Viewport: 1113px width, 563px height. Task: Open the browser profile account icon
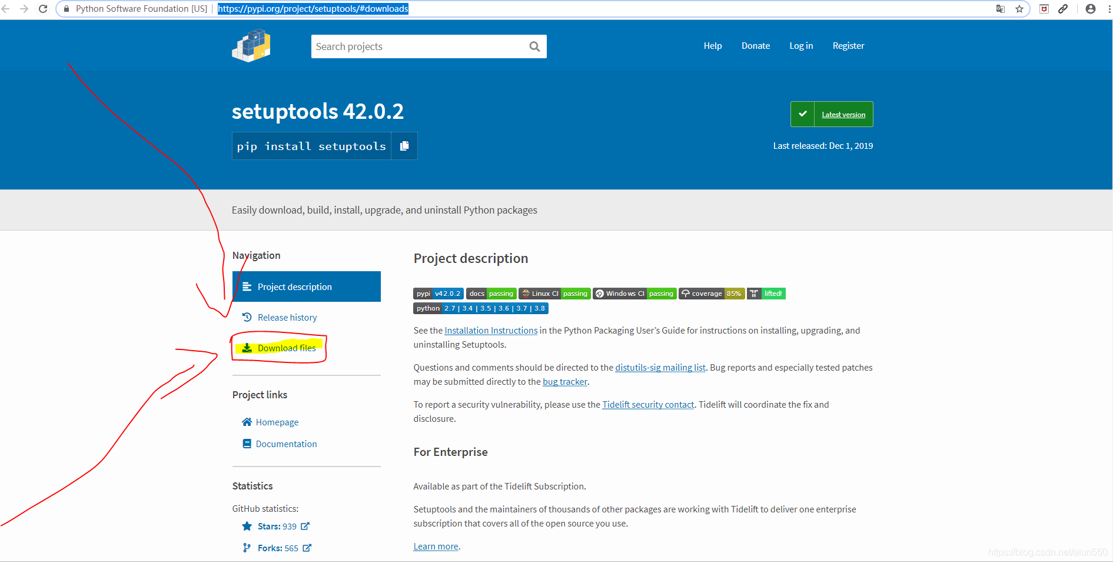click(1091, 9)
